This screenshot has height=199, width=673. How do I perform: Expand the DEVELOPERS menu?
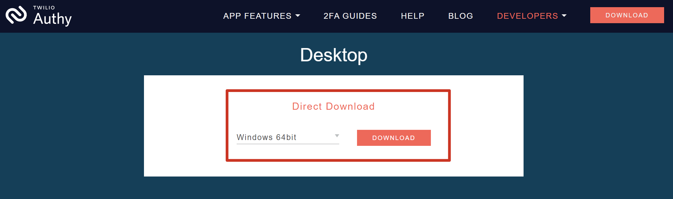pos(527,16)
